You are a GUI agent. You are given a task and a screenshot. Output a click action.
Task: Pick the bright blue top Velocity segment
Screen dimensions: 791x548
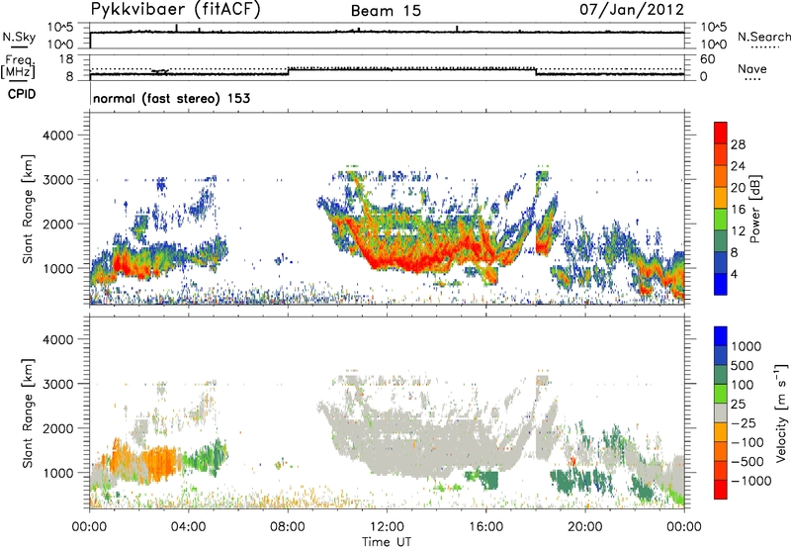point(721,336)
